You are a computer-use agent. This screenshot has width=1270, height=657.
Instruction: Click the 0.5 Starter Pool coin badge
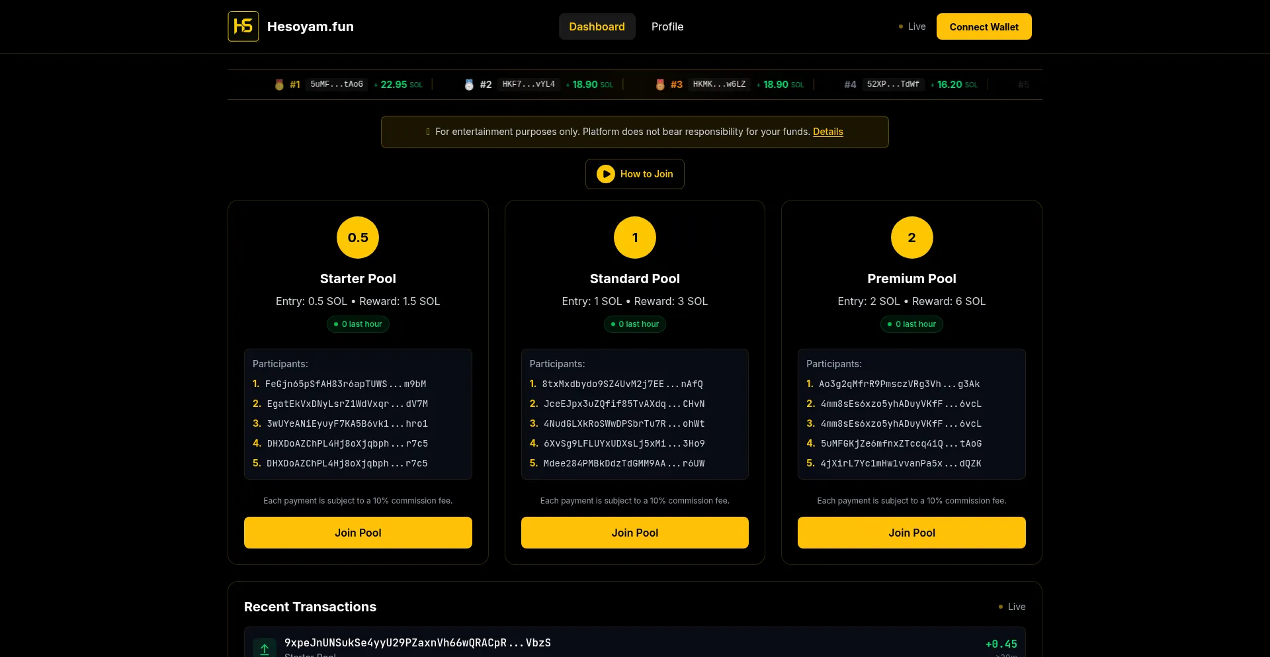tap(358, 238)
